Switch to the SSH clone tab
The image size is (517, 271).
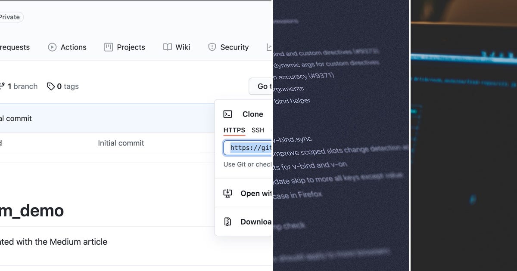click(x=258, y=130)
